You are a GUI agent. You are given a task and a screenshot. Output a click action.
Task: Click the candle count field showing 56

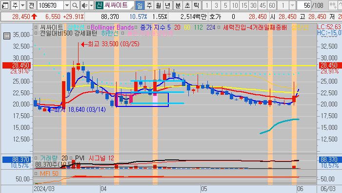point(304,5)
